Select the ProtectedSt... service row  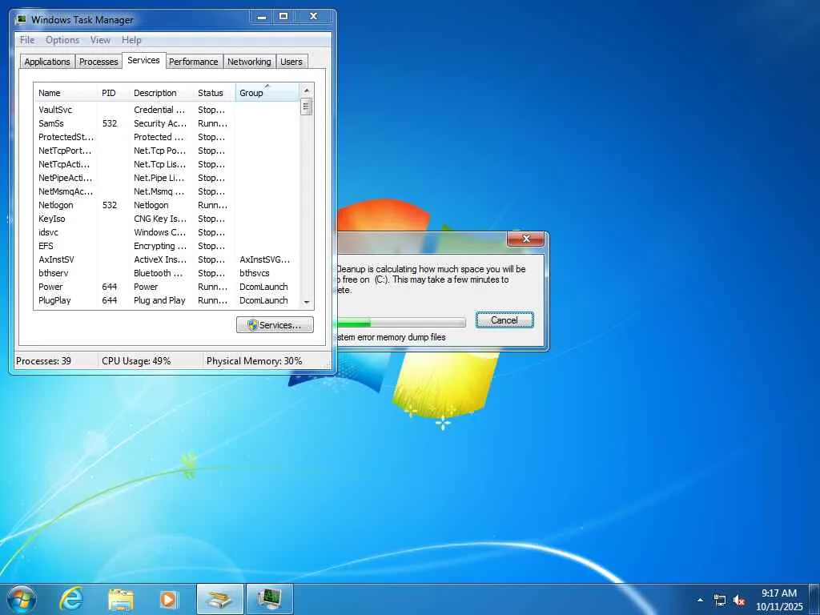[167, 137]
